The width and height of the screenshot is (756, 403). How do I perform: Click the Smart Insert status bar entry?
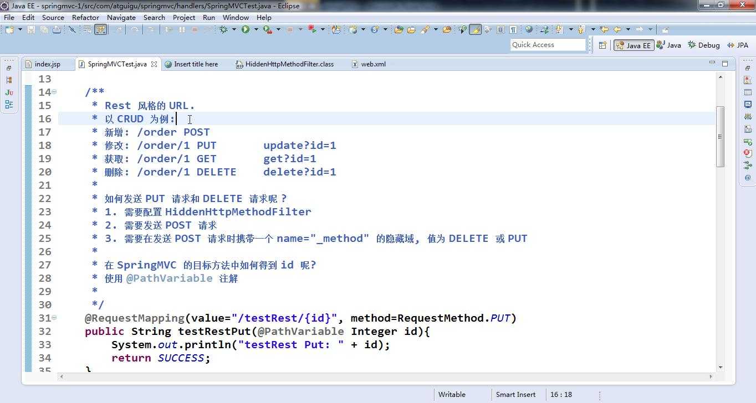click(x=515, y=395)
